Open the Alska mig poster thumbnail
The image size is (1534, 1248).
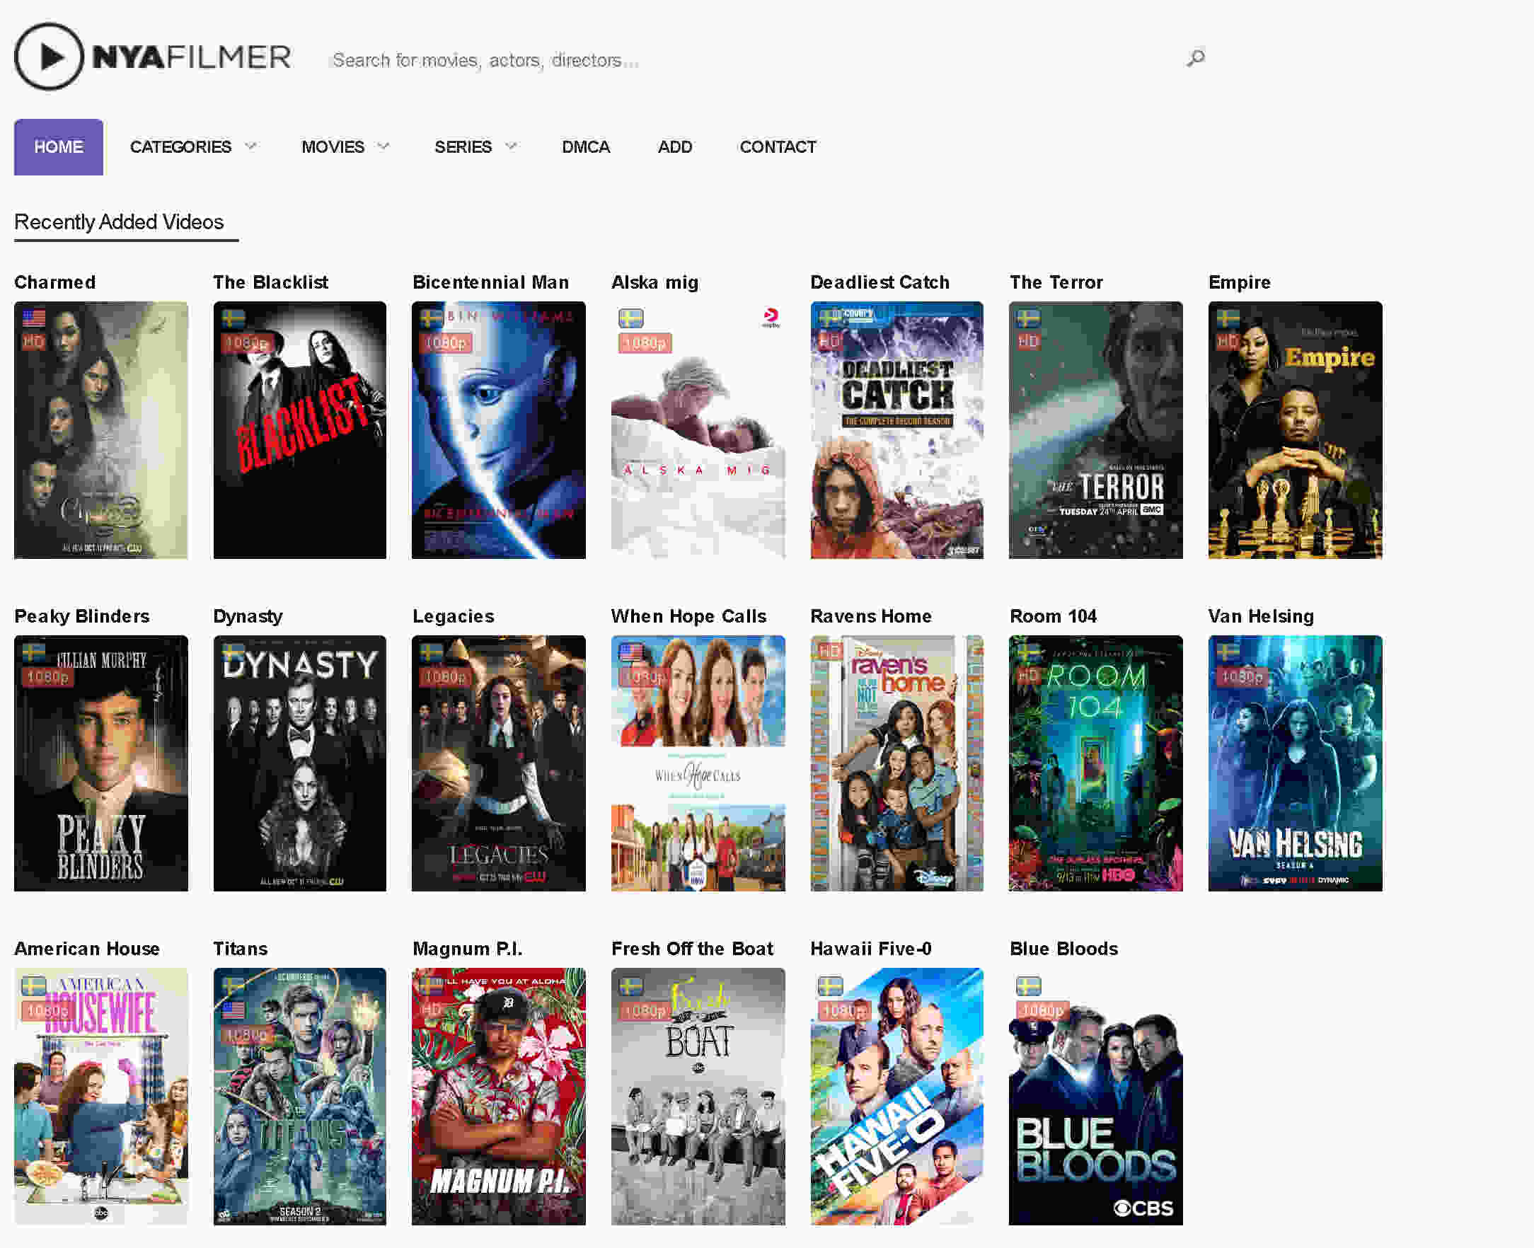pyautogui.click(x=698, y=430)
